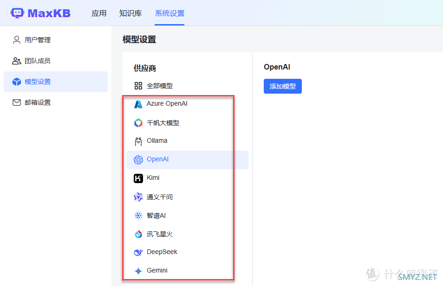Switch to the 知识库 tab
This screenshot has height=286, width=443.
pyautogui.click(x=130, y=13)
